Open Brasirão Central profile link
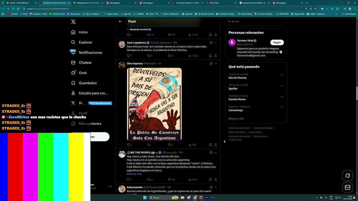The image size is (358, 201). [139, 29]
